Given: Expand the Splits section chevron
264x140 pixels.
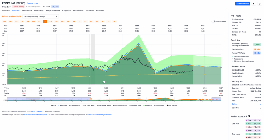Looking at the screenshot, I should (x=260, y=104).
